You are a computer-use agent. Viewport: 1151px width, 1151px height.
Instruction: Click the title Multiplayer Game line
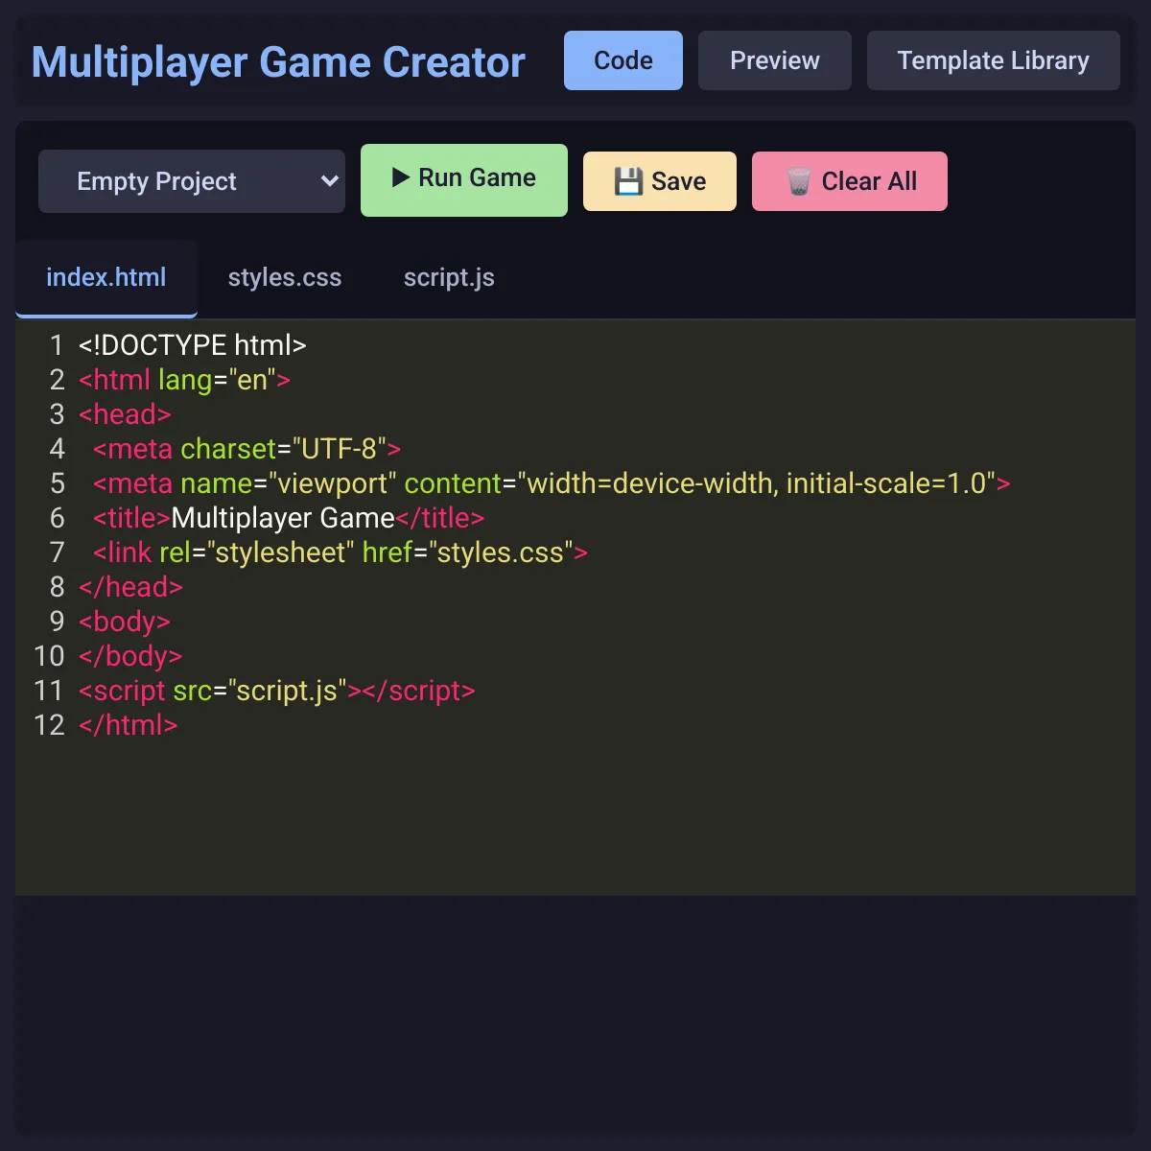289,518
